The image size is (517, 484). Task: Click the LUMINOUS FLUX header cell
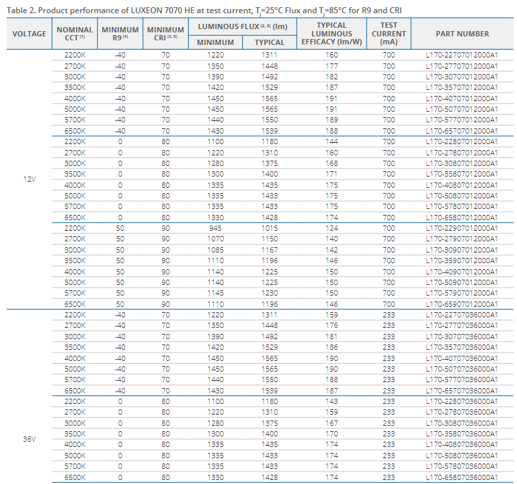240,26
